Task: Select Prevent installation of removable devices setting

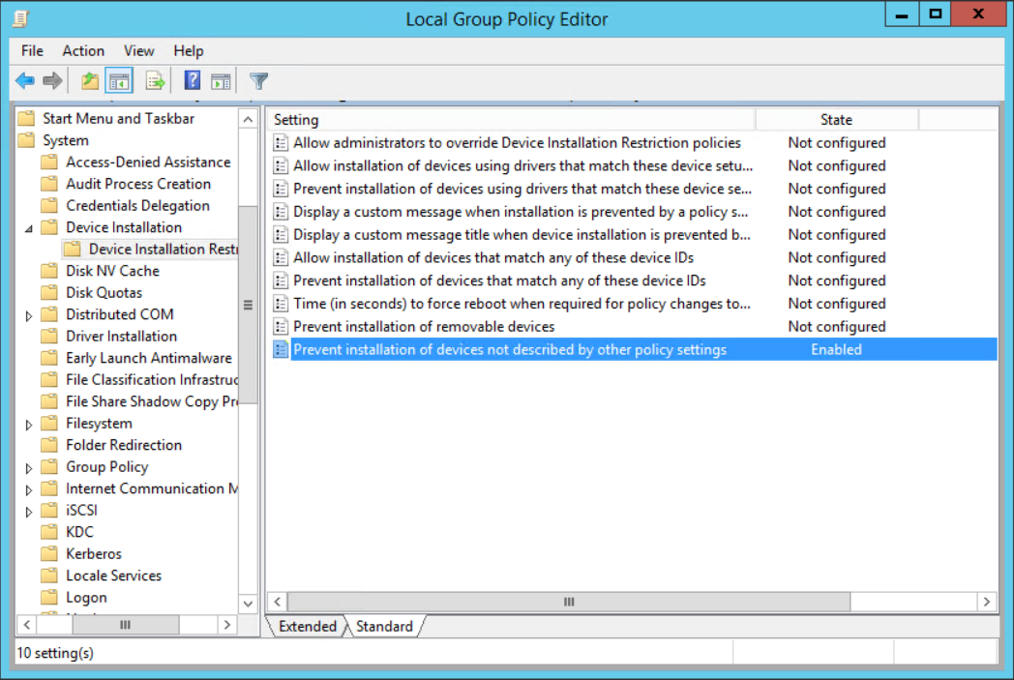Action: coord(424,327)
